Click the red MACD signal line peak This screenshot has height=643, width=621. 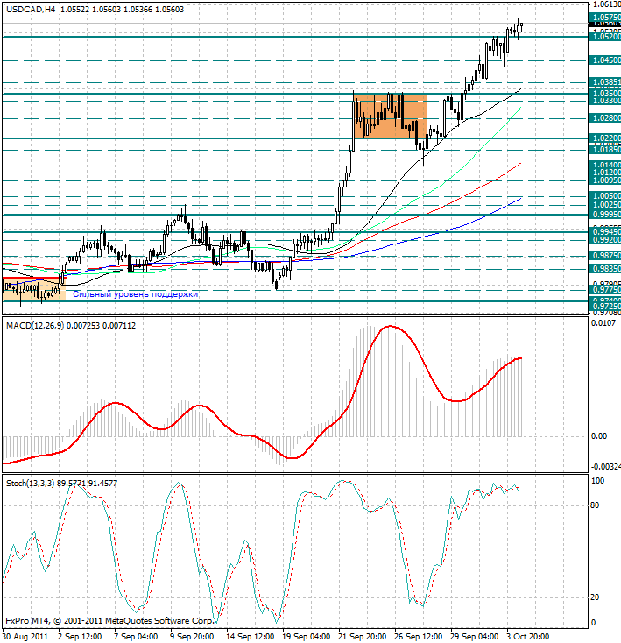[x=390, y=327]
